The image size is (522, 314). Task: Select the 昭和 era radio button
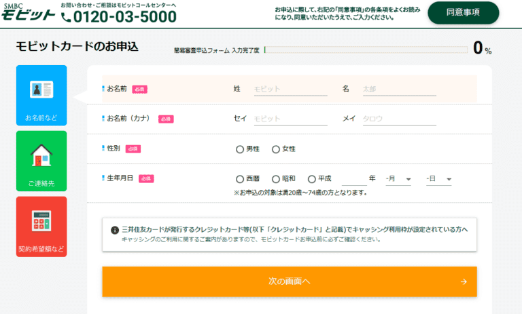pyautogui.click(x=276, y=180)
